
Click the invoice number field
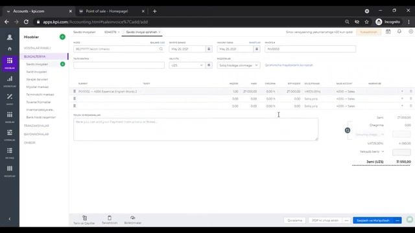[x=310, y=49]
